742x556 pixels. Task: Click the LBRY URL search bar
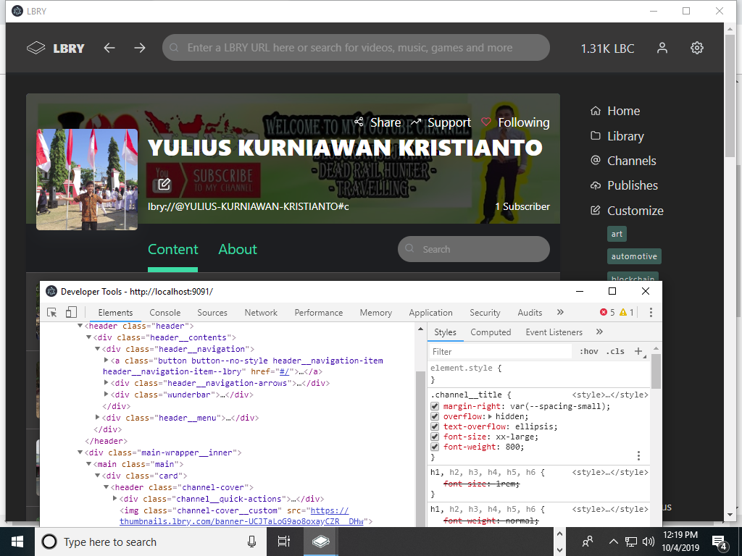point(356,48)
